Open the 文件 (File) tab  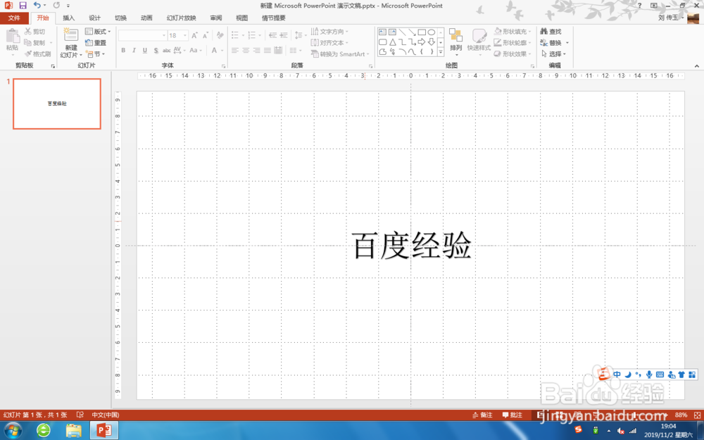(14, 18)
